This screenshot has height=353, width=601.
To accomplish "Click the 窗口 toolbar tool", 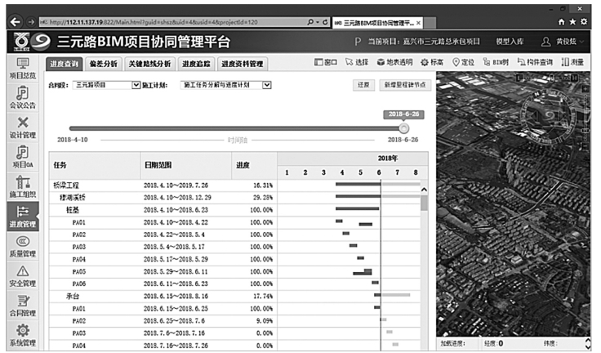I will coord(326,62).
